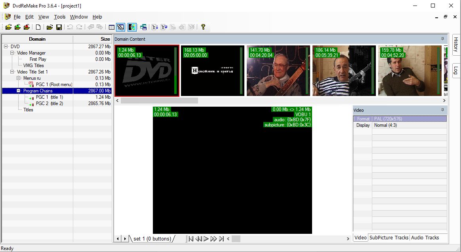The height and width of the screenshot is (252, 461).
Task: Click the cascading windows toolbar icon
Action: 143,27
